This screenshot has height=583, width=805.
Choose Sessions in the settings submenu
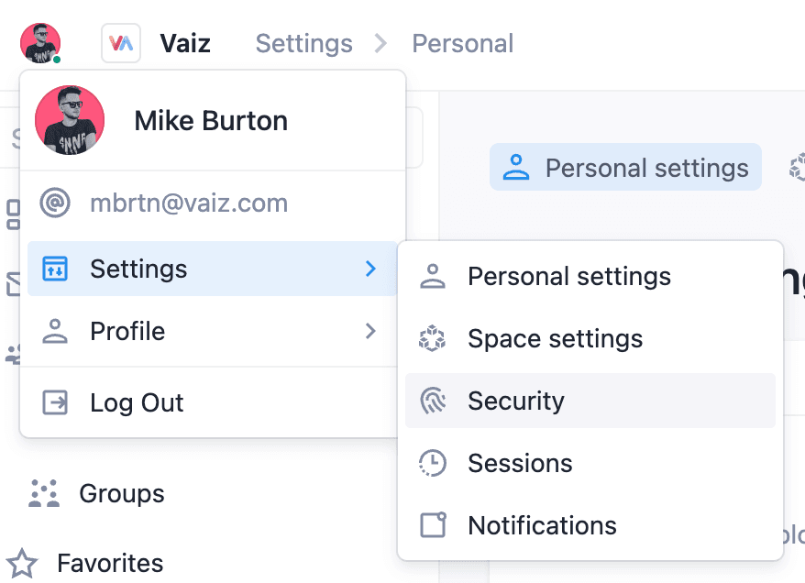pyautogui.click(x=520, y=464)
